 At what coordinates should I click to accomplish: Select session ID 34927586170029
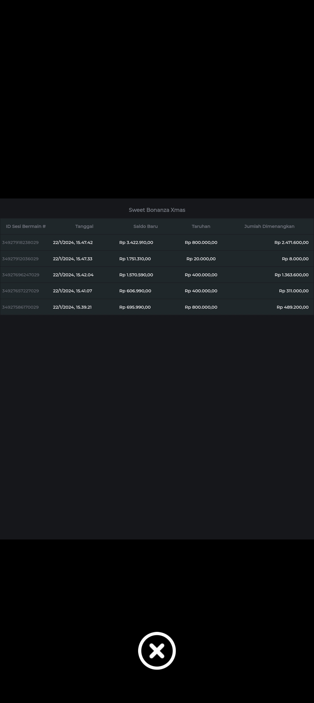pos(20,307)
